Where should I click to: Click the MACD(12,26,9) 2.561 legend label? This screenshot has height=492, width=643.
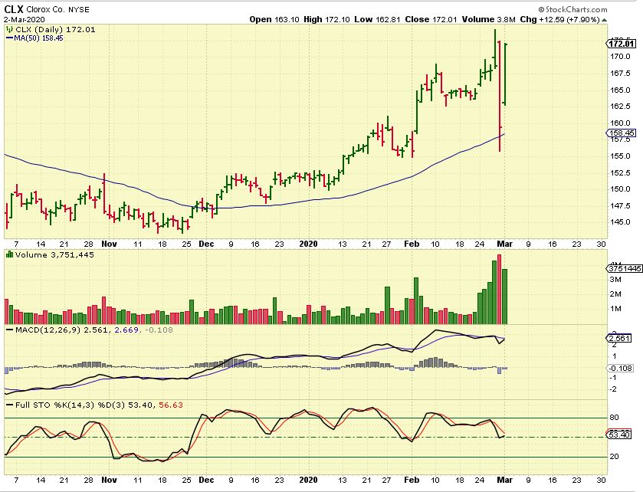point(62,330)
